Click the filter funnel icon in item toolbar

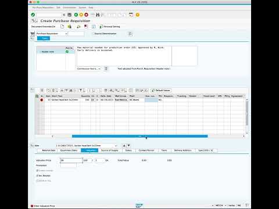click(x=81, y=91)
